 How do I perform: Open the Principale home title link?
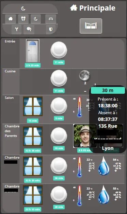pos(93,8)
